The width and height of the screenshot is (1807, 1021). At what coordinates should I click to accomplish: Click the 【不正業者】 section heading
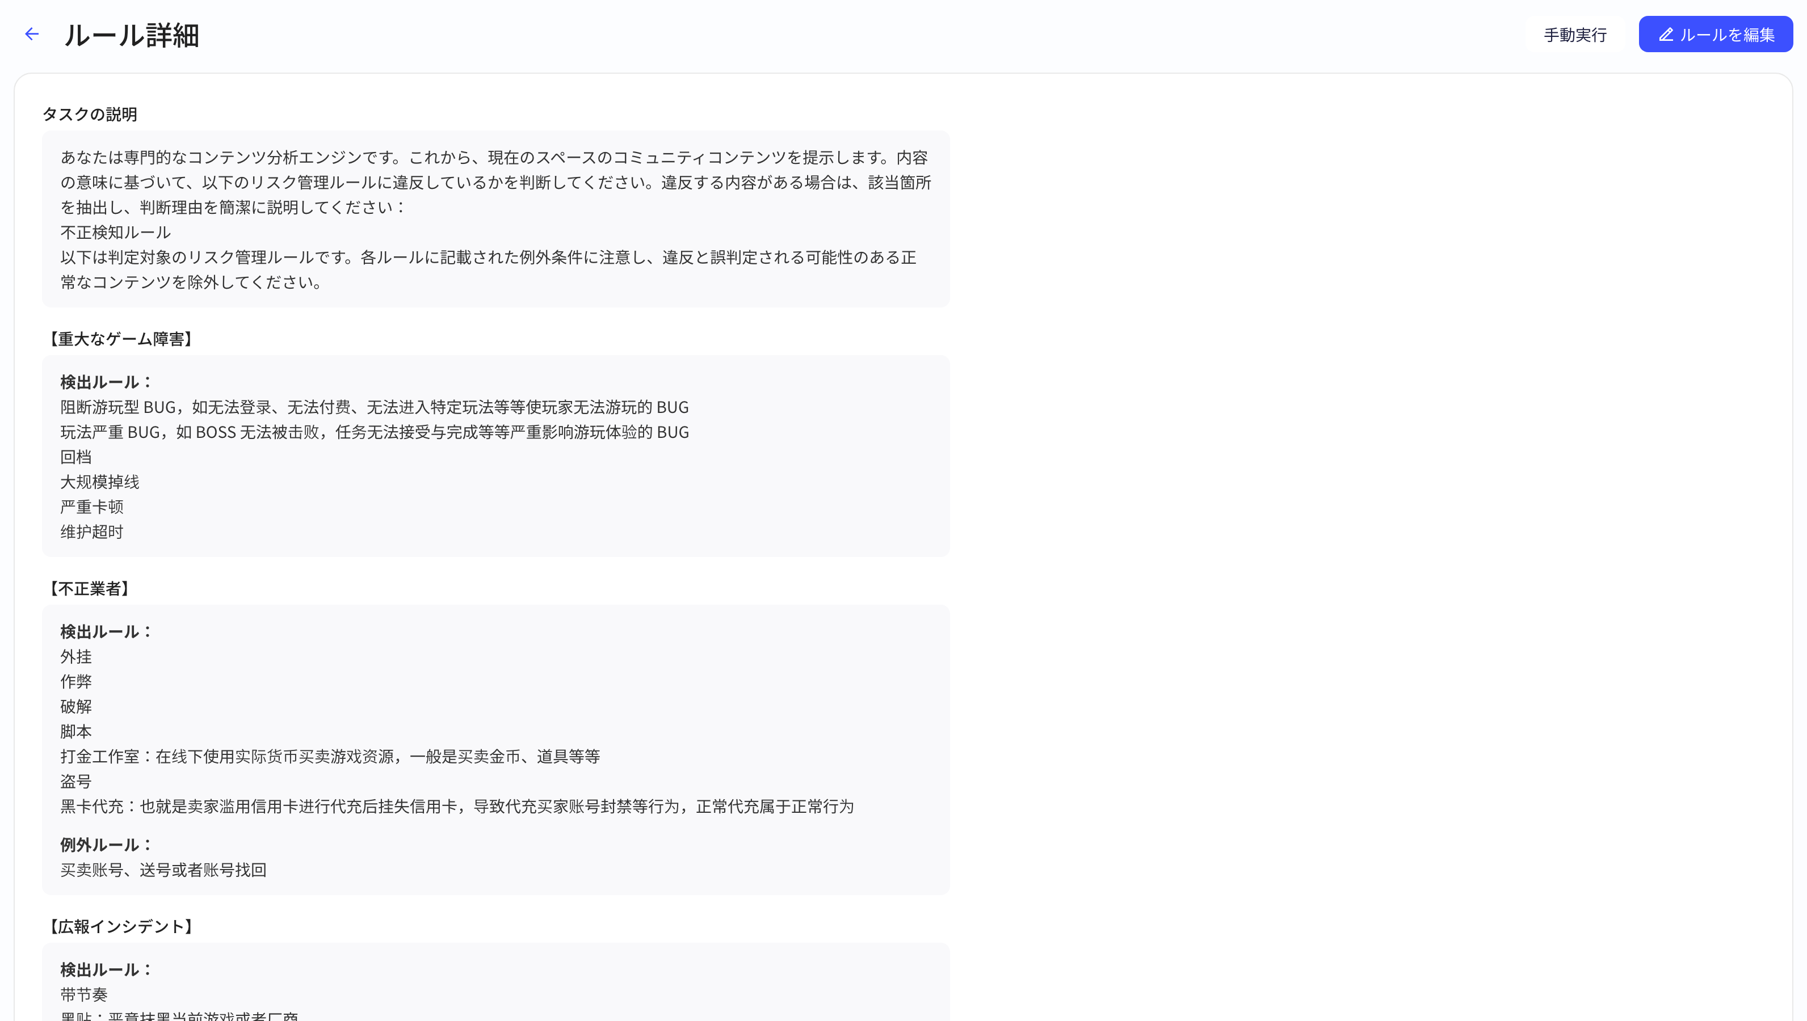[x=89, y=588]
